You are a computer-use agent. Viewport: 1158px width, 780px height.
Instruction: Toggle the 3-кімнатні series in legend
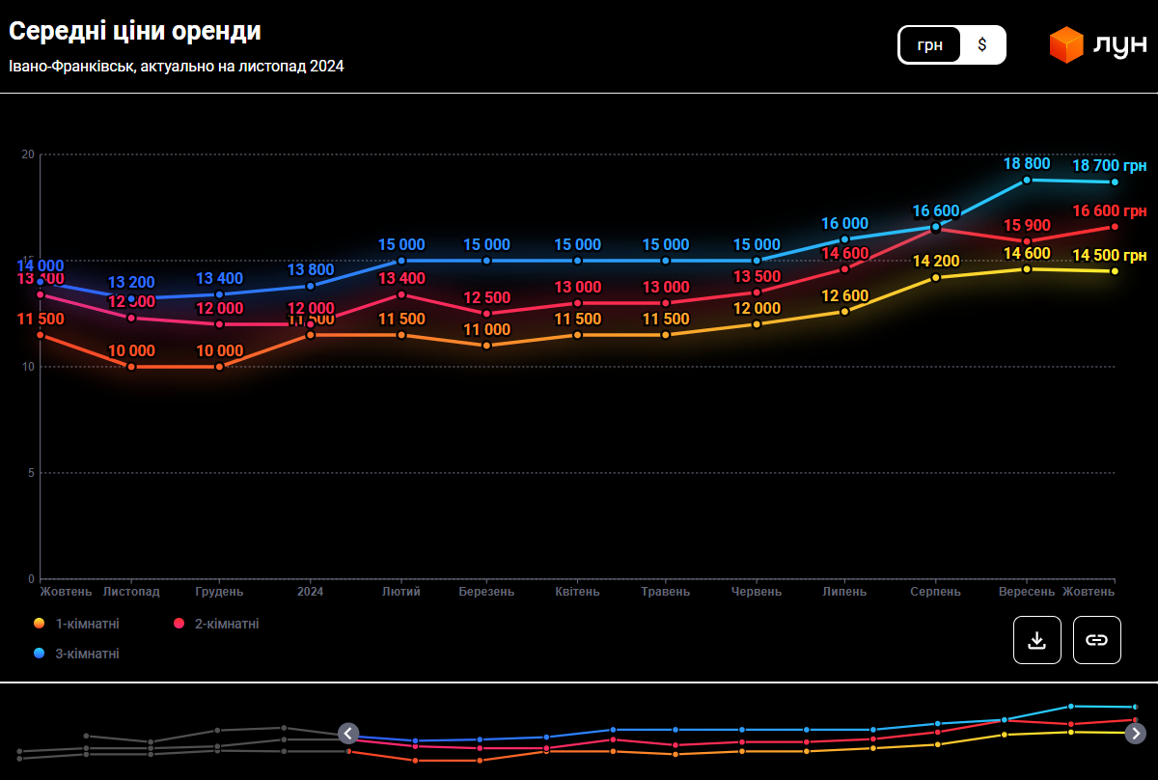87,654
